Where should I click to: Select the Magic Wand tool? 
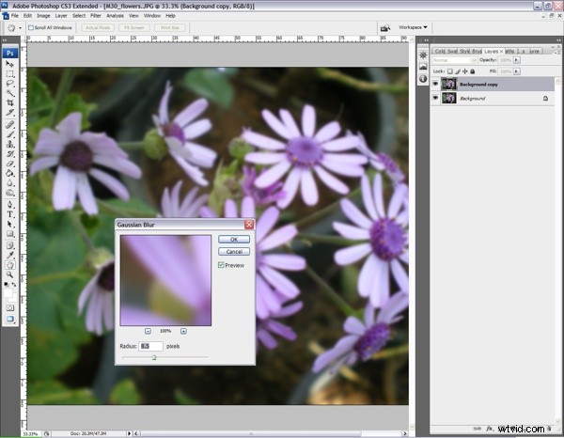(9, 93)
